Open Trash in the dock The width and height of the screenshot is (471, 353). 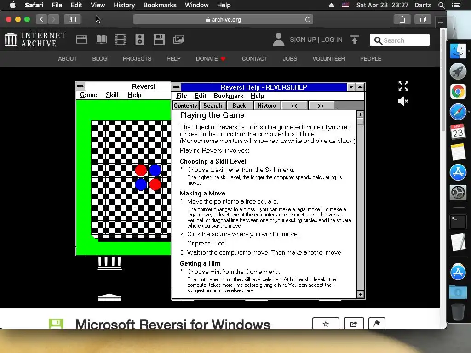[458, 313]
